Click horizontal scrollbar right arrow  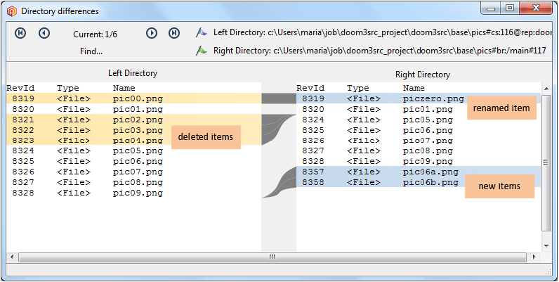tap(534, 257)
